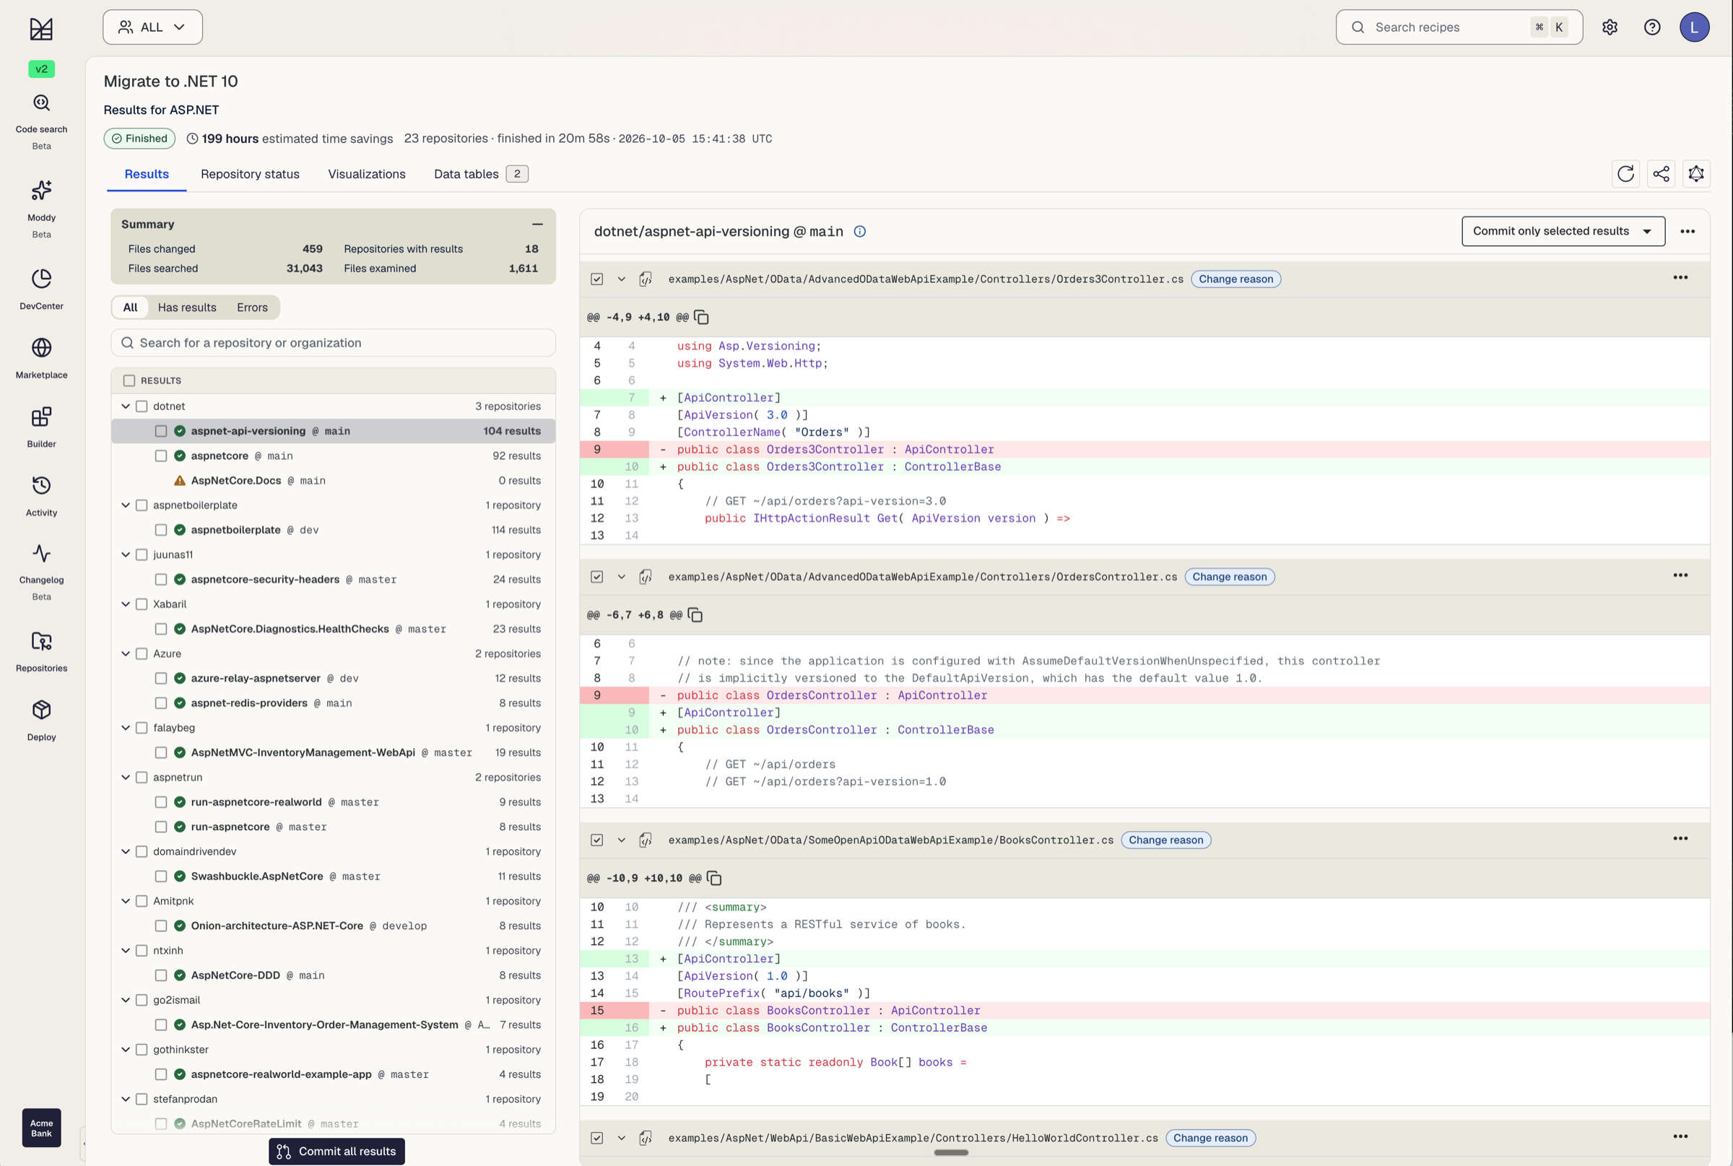Check the aspnetcore @ main repository

click(x=160, y=456)
